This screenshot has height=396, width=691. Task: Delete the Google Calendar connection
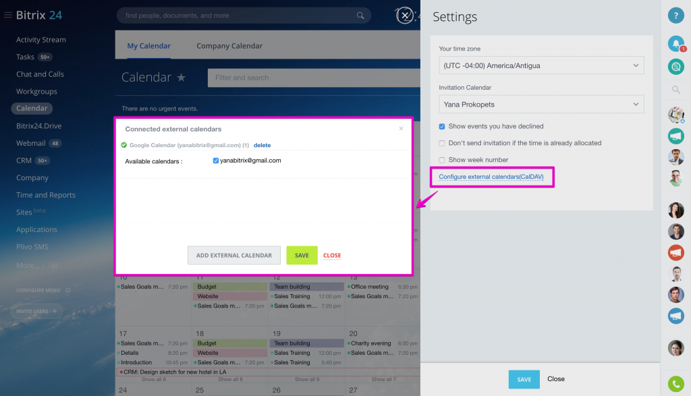pyautogui.click(x=262, y=145)
